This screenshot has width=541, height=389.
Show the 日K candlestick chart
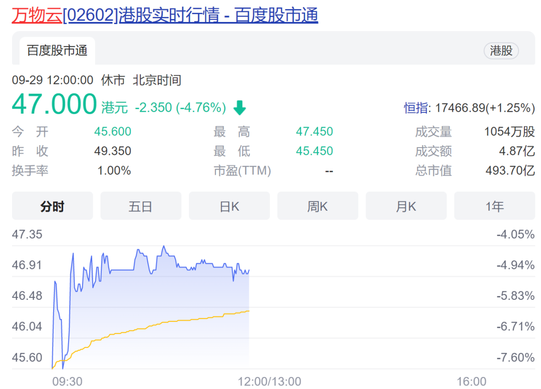pyautogui.click(x=229, y=206)
